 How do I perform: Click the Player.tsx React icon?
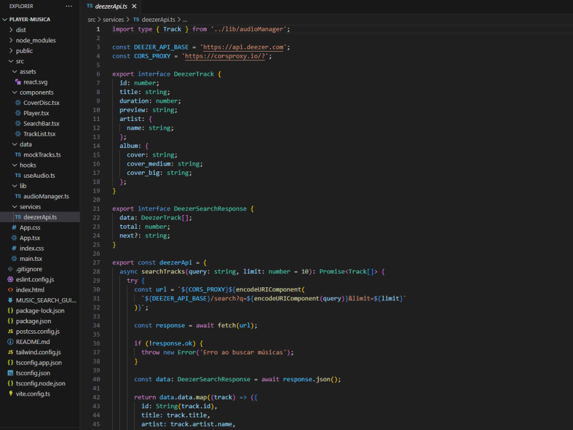click(x=18, y=113)
